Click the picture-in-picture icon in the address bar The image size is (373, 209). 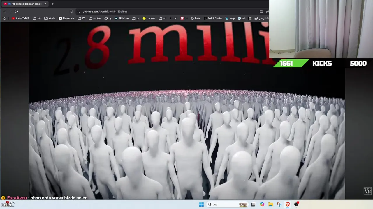click(x=261, y=12)
